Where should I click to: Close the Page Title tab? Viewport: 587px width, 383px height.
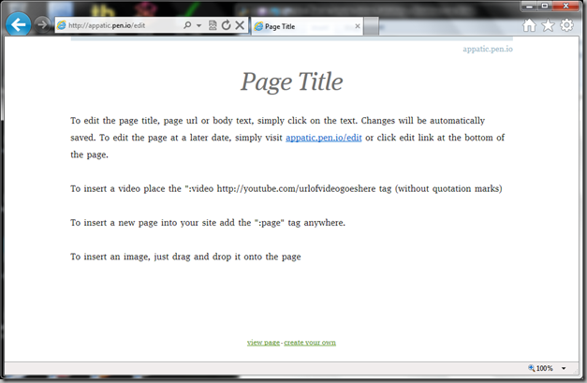tap(358, 26)
